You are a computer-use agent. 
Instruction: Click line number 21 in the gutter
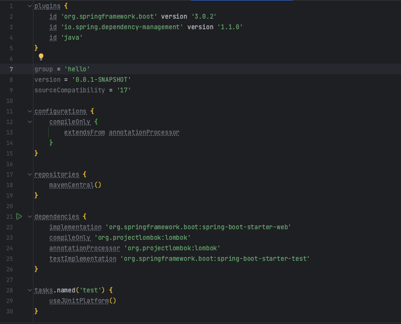point(10,217)
